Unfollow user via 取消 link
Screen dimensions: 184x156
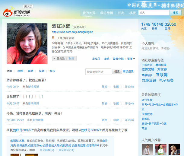pos(71,59)
